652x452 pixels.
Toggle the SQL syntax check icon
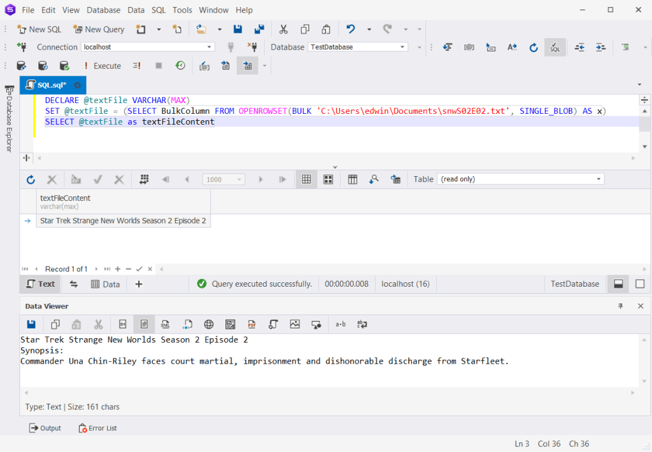[555, 47]
